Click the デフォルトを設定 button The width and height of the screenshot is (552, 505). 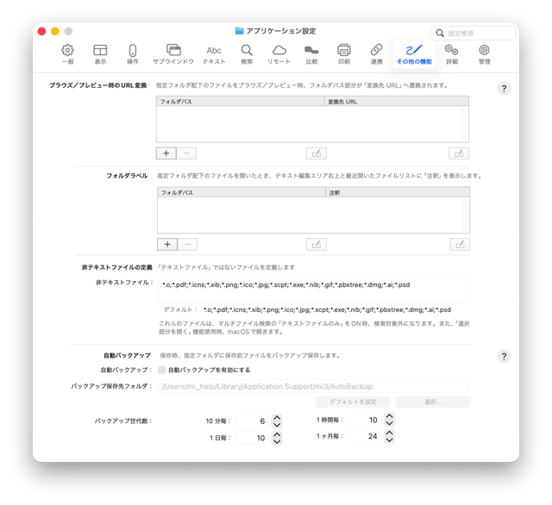click(353, 402)
